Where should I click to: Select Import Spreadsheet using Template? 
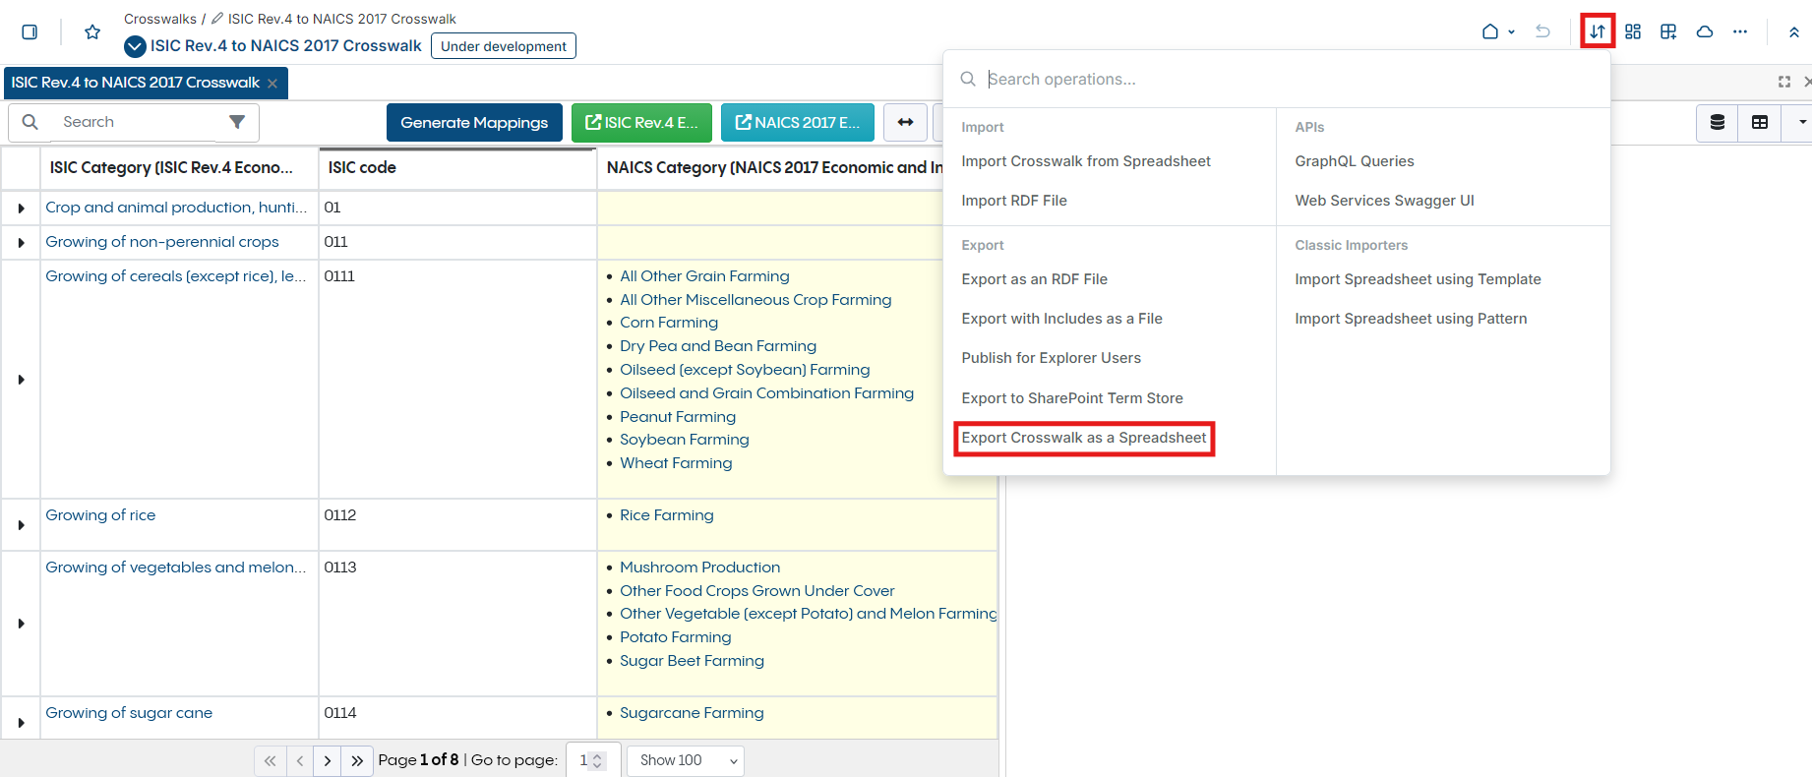click(1418, 279)
